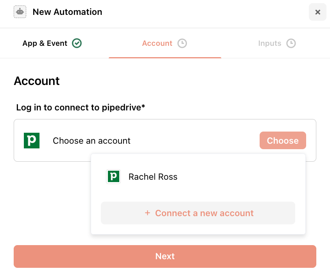330x278 pixels.
Task: Click Log in to connect label
Action: (x=81, y=108)
